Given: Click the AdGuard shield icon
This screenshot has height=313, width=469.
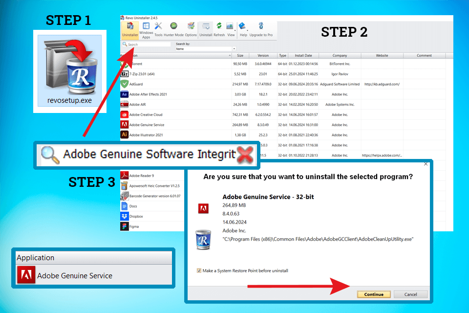Looking at the screenshot, I should coord(125,84).
